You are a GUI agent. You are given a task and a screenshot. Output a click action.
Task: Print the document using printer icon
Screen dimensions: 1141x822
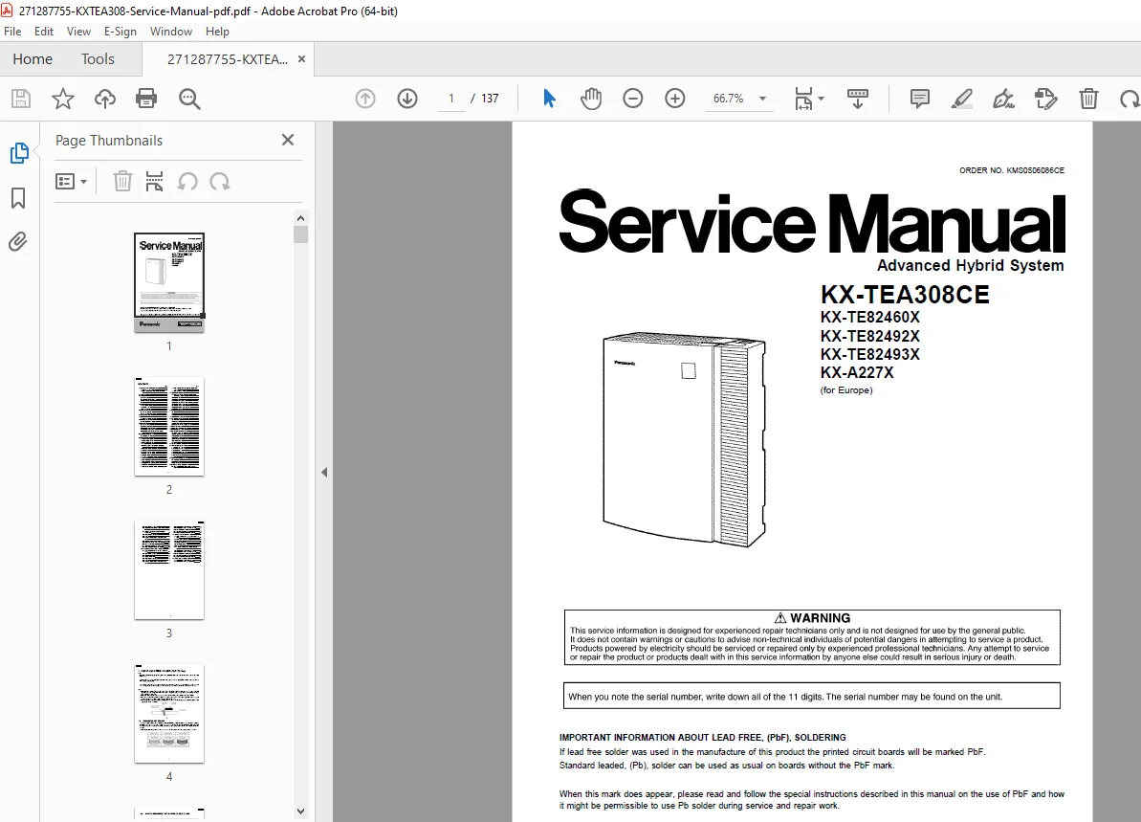[146, 99]
